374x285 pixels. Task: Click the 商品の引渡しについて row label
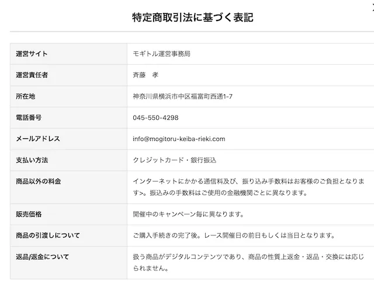(x=49, y=235)
